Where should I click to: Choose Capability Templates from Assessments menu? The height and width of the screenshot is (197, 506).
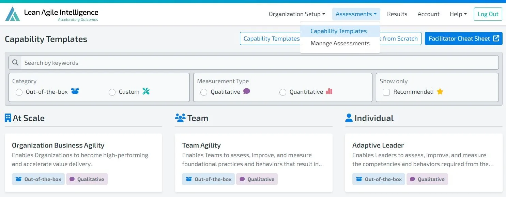click(x=340, y=31)
